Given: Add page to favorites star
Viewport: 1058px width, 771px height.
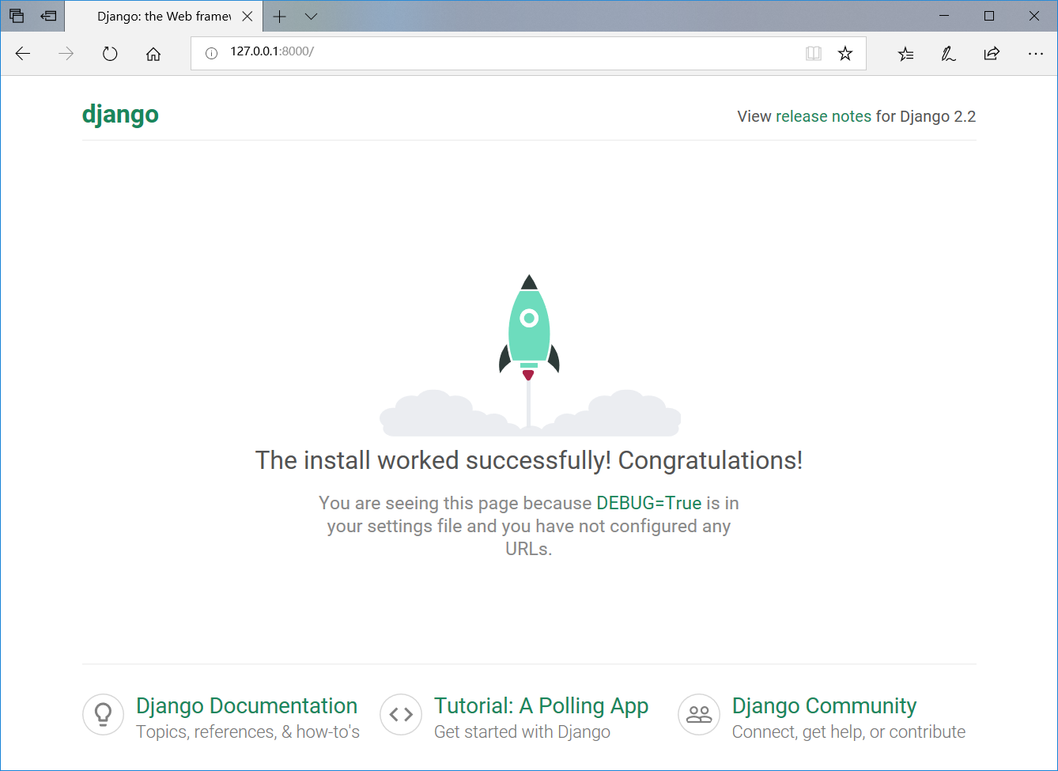Looking at the screenshot, I should [845, 54].
